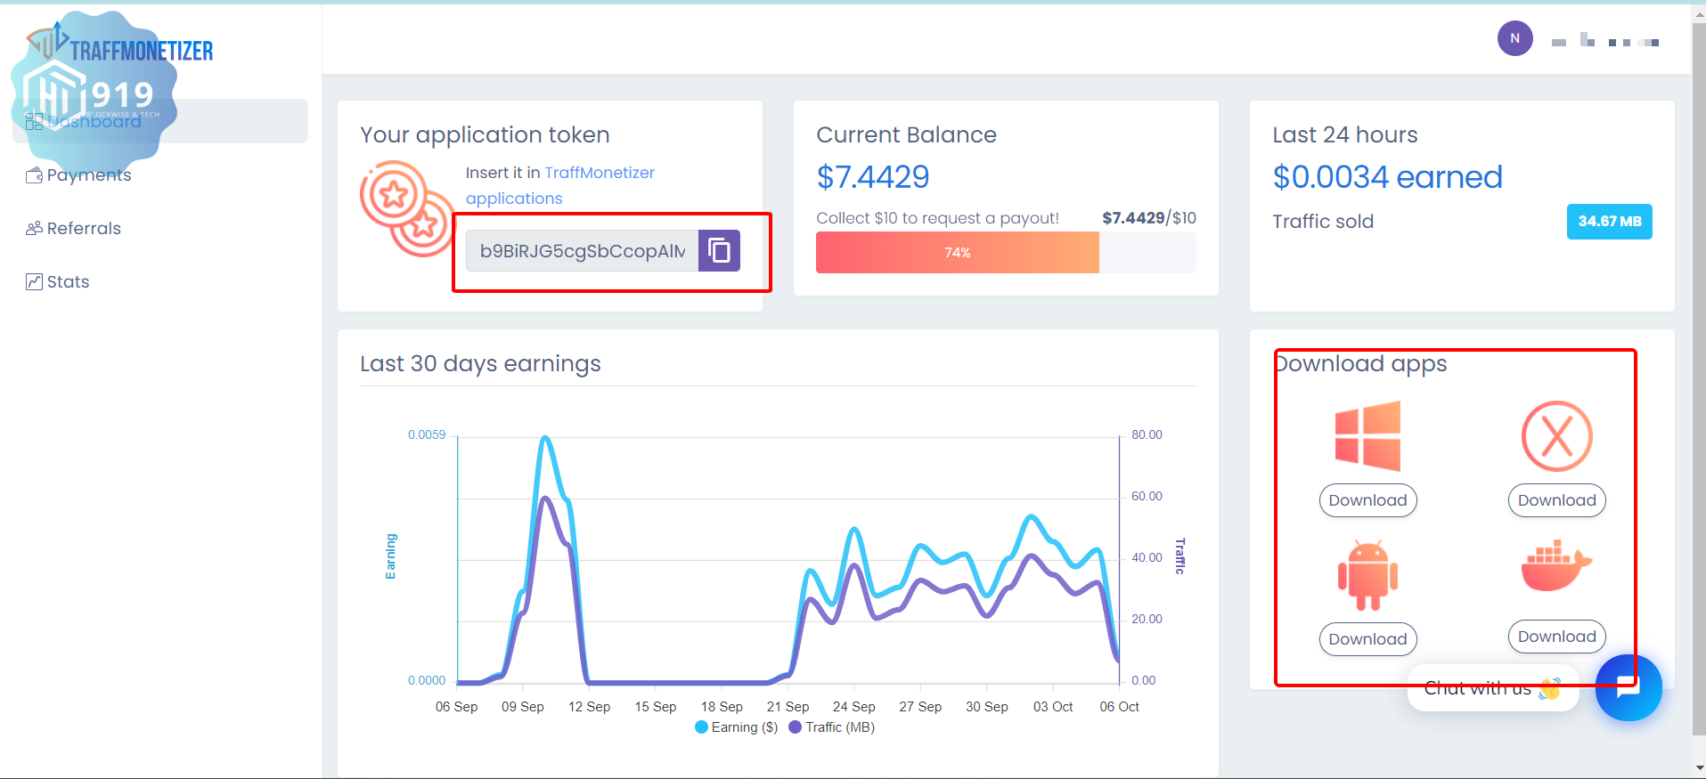Click the 24 Sep chart axis label

tap(853, 707)
